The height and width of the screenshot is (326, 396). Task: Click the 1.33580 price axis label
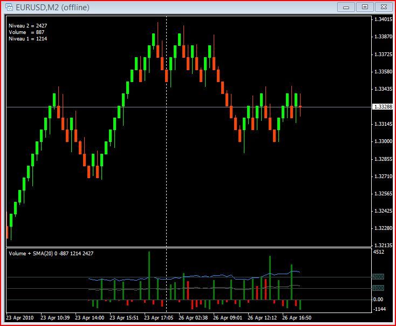[x=383, y=72]
